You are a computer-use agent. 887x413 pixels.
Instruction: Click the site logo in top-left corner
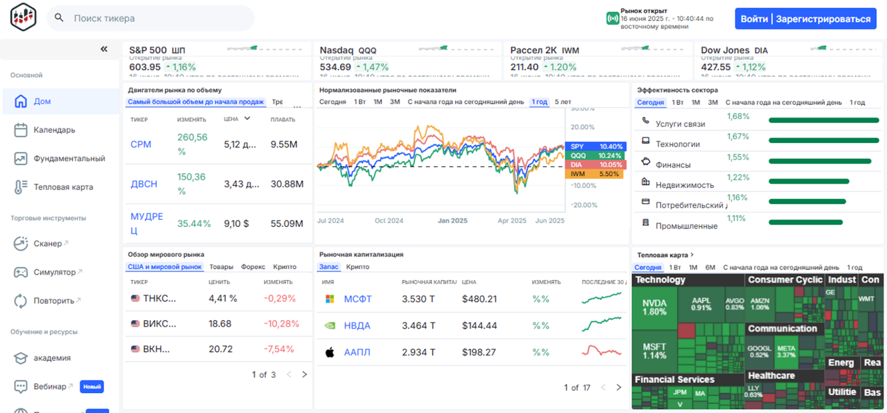click(23, 17)
